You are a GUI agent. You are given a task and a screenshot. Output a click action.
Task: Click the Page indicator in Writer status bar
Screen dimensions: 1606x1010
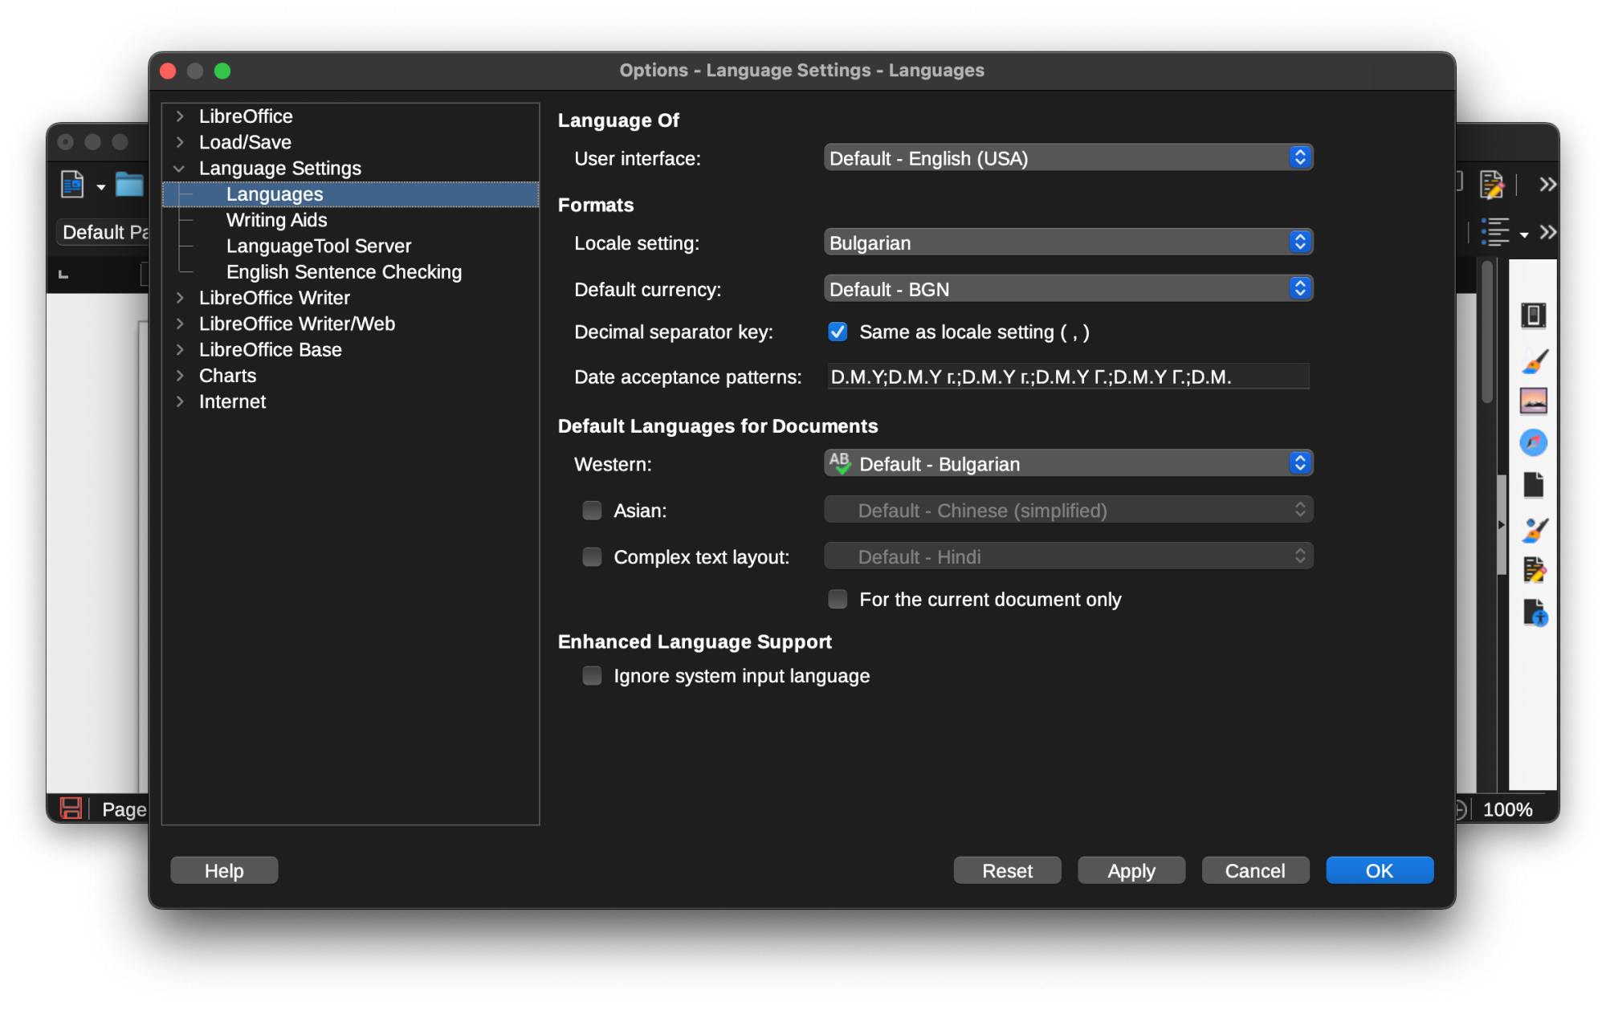tap(124, 809)
